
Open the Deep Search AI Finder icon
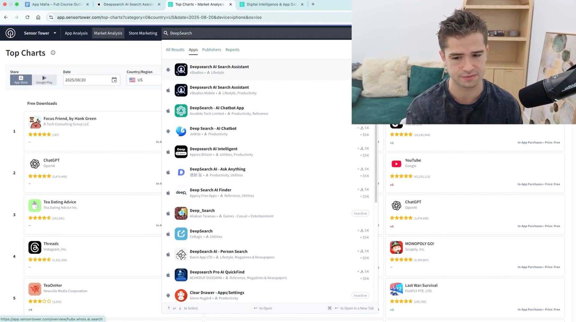point(181,193)
